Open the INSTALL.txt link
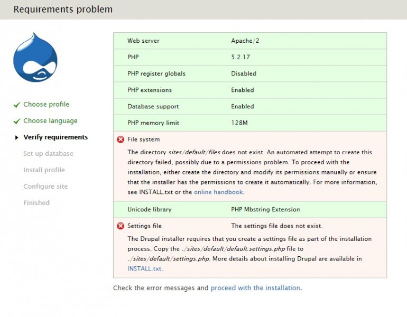 pyautogui.click(x=144, y=269)
